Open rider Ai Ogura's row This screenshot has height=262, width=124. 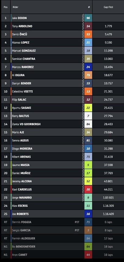coord(62,75)
